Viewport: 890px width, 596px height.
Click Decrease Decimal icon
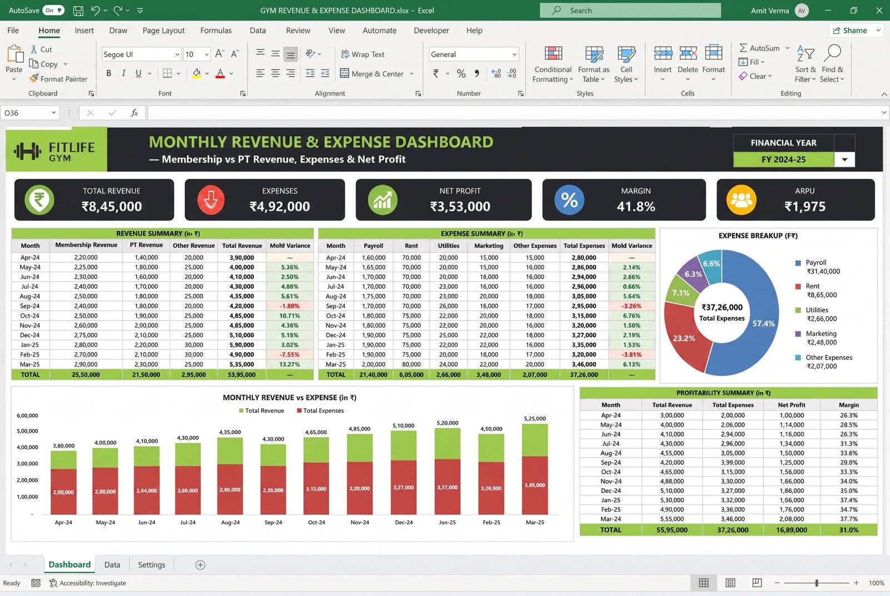(512, 73)
